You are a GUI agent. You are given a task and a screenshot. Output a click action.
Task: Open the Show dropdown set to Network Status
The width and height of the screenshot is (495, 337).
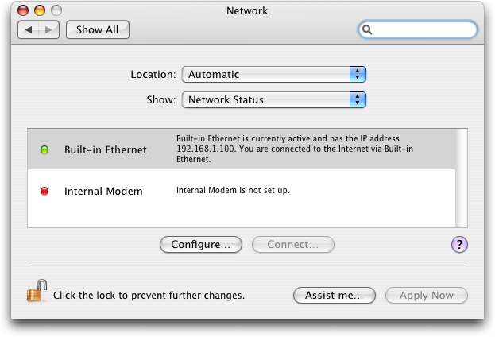coord(273,100)
